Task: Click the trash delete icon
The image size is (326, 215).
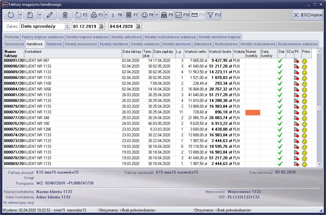Action: tap(65, 15)
